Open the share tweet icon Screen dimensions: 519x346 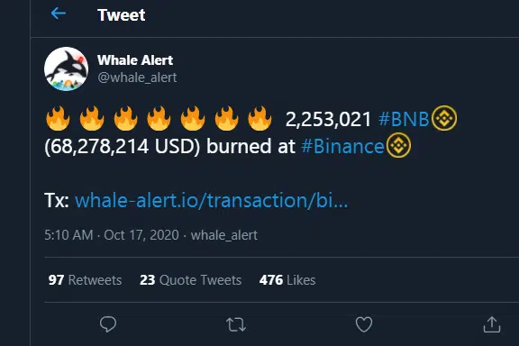pyautogui.click(x=492, y=324)
